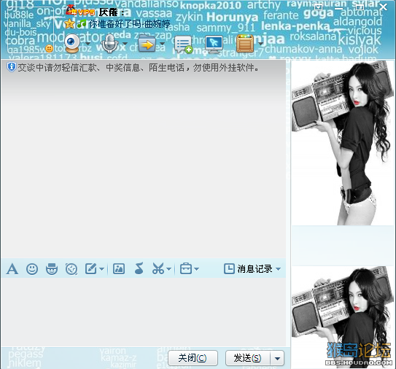Open font settings with the A icon

coord(12,269)
